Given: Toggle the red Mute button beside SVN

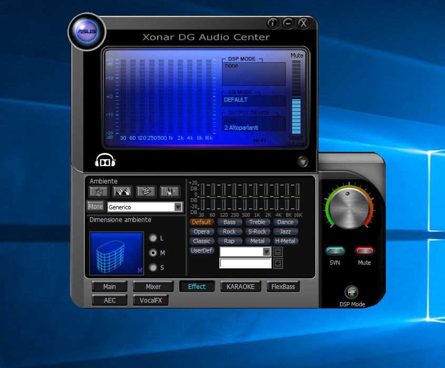Looking at the screenshot, I should 364,251.
